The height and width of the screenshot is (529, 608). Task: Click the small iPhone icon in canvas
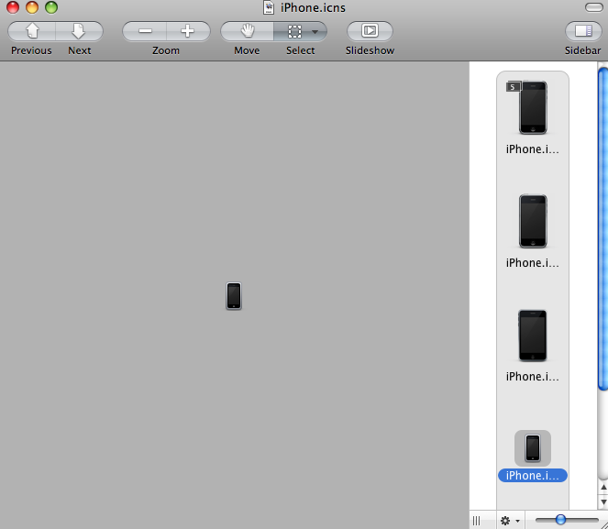[x=234, y=296]
